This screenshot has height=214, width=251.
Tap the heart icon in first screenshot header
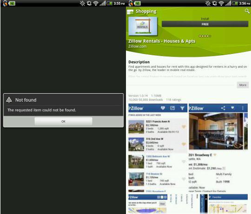163,108
